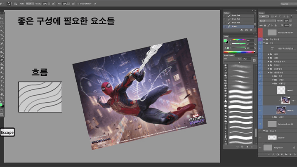
Task: Select the Lasso tool
Action: coord(2,27)
